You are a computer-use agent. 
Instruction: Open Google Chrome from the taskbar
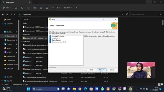80,89
